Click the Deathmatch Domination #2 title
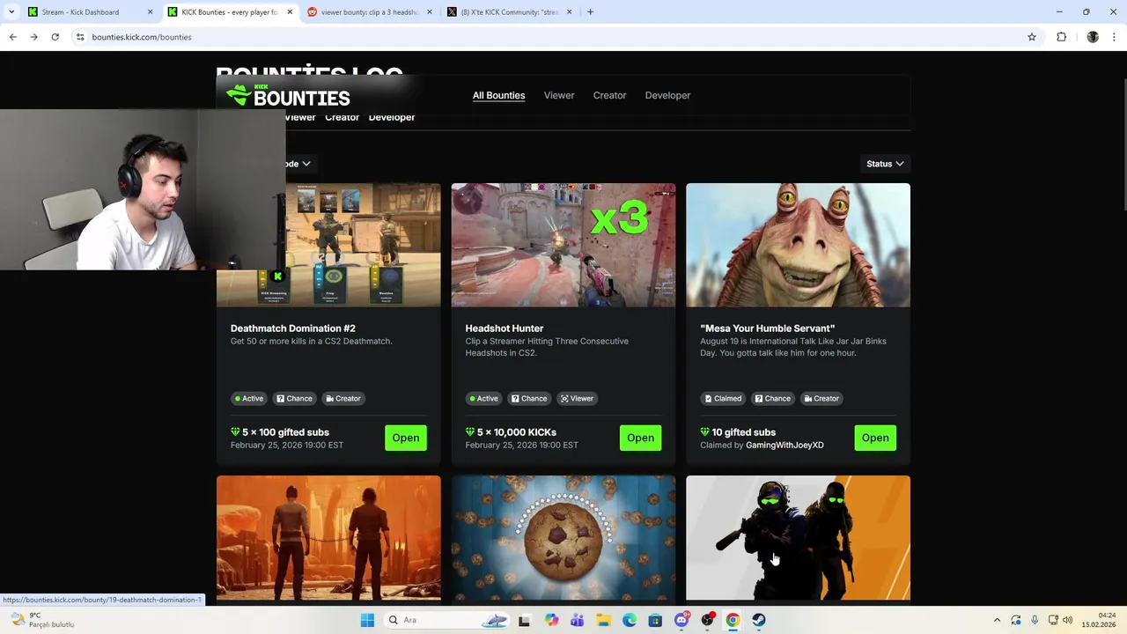 point(293,328)
